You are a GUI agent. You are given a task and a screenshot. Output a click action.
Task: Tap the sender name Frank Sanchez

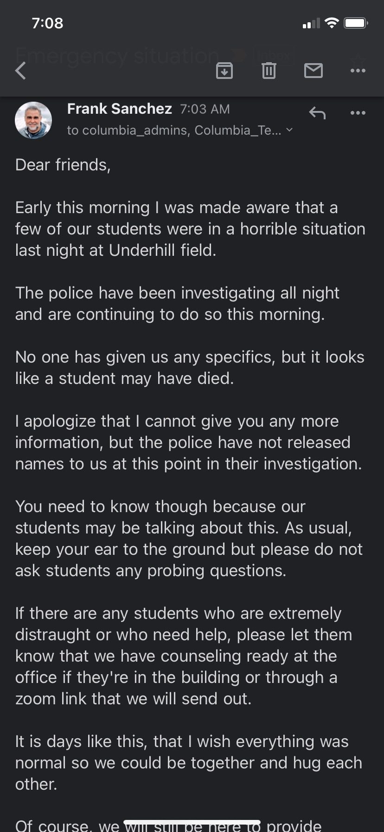pyautogui.click(x=120, y=109)
